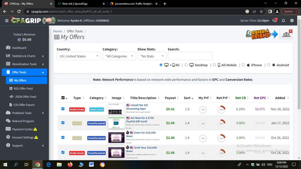This screenshot has height=169, width=301.
Task: Expand Monetization Tools menu
Action: [24, 64]
